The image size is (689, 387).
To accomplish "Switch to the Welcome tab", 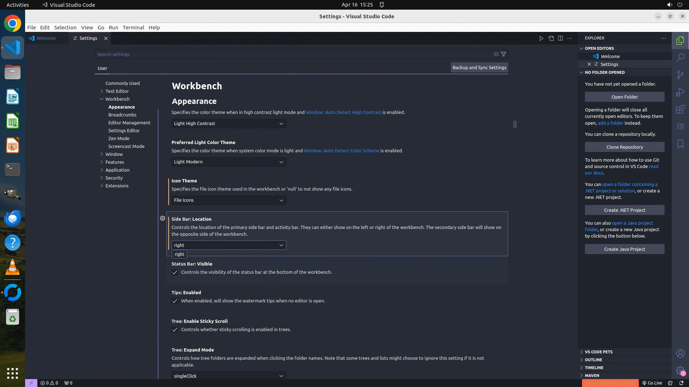I will (x=46, y=38).
